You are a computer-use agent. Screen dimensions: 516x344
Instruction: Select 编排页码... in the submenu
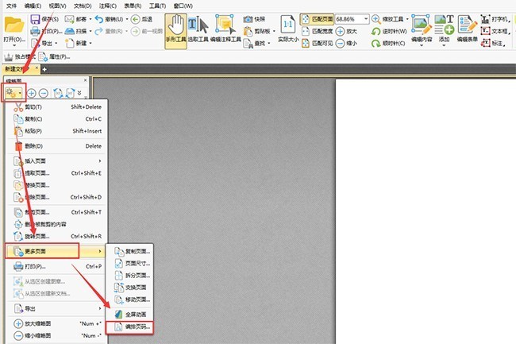[129, 327]
